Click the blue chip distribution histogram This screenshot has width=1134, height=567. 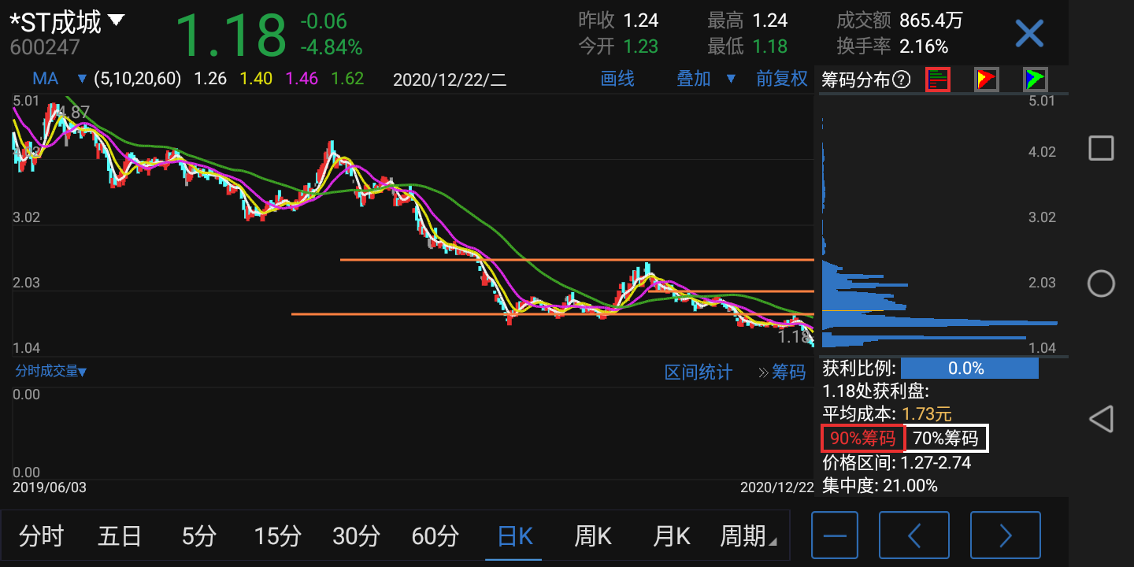tap(939, 303)
